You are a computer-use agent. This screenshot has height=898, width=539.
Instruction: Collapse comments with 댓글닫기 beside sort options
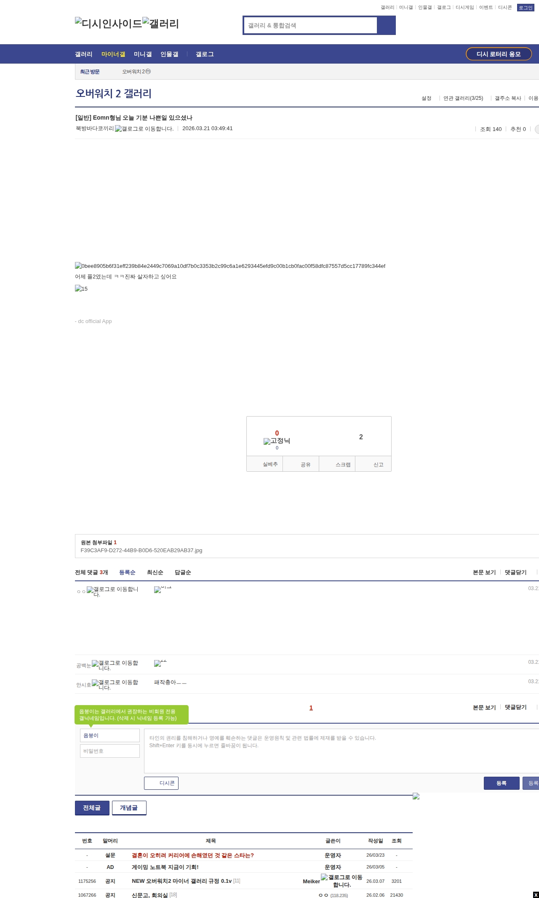pyautogui.click(x=516, y=572)
